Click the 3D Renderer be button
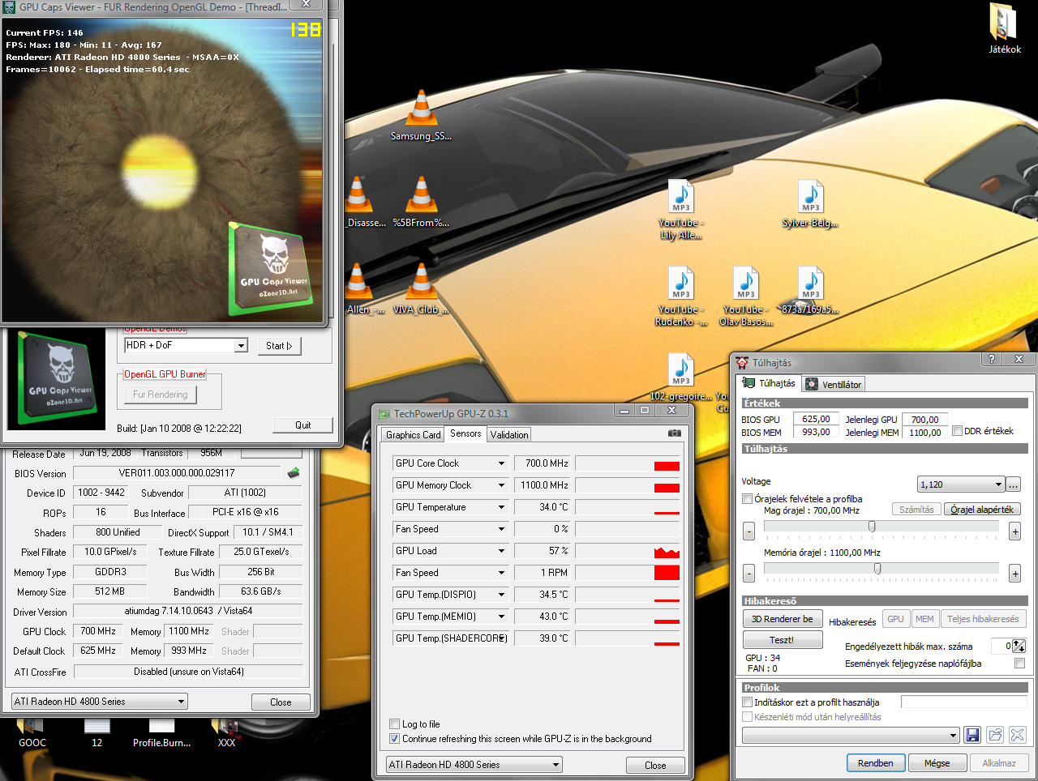Image resolution: width=1038 pixels, height=781 pixels. tap(783, 619)
